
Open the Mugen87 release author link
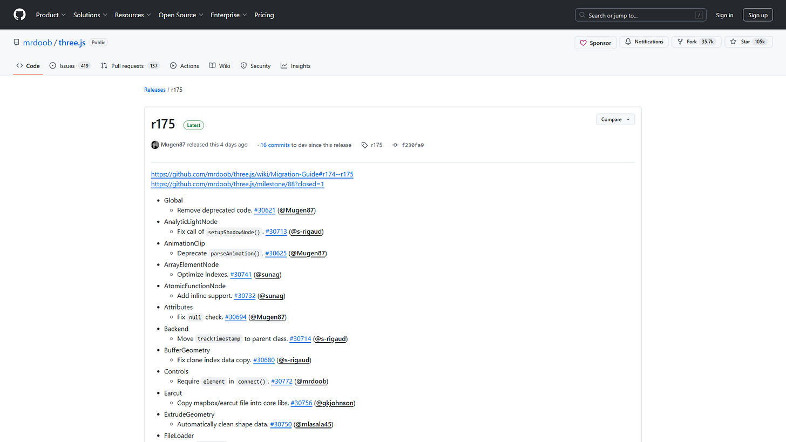(x=173, y=145)
